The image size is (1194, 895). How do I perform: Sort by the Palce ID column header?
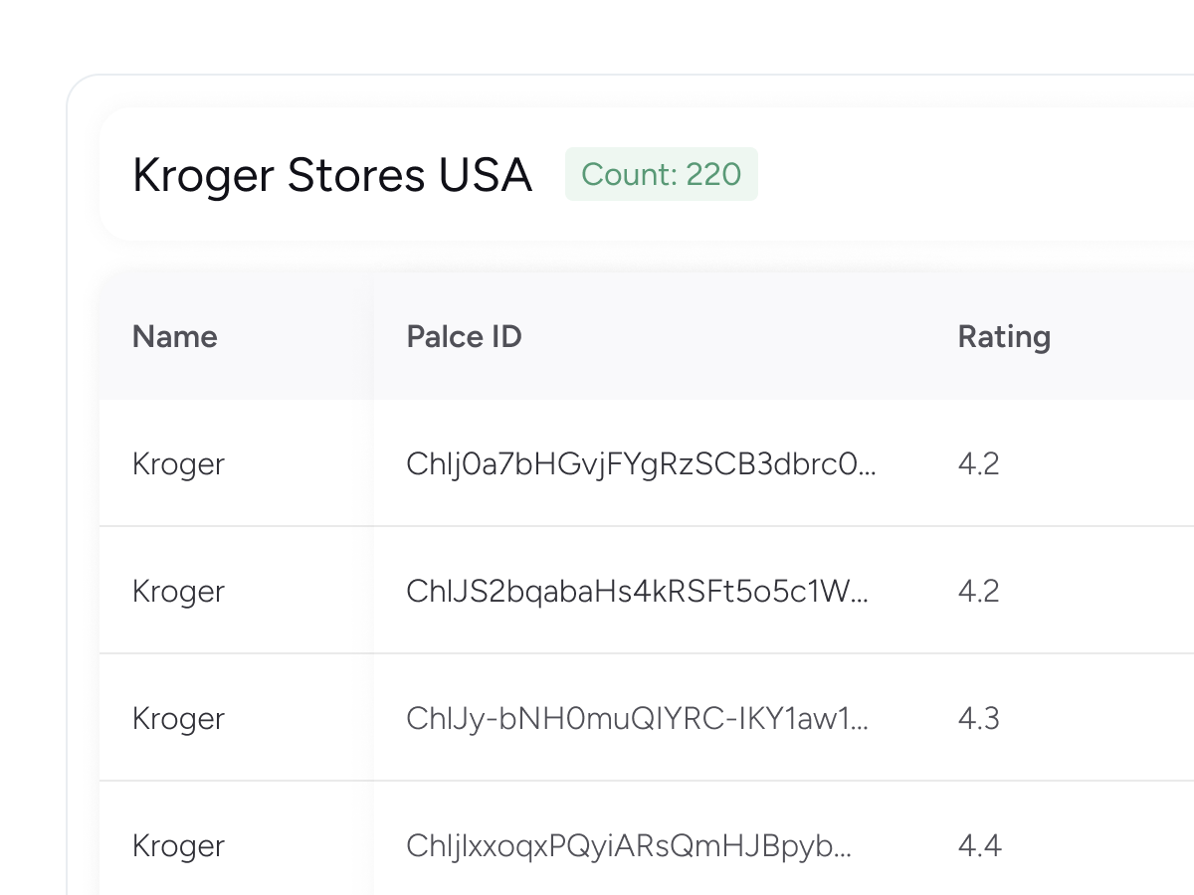(464, 337)
